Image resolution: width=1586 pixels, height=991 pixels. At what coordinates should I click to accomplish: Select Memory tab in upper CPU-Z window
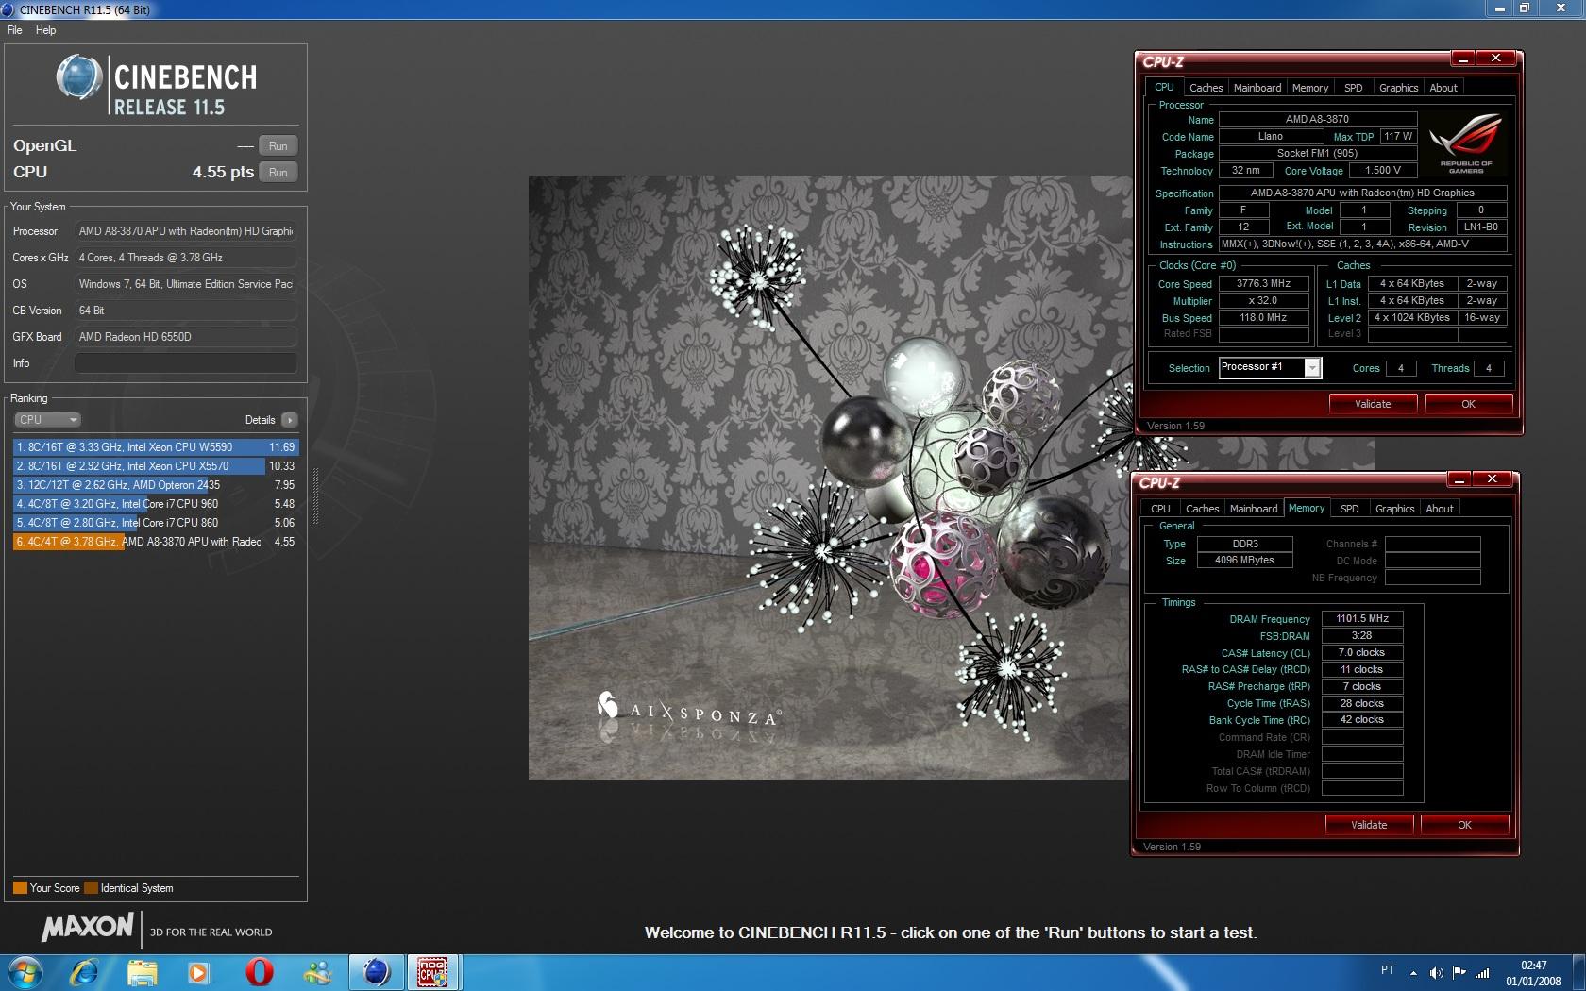click(1310, 88)
